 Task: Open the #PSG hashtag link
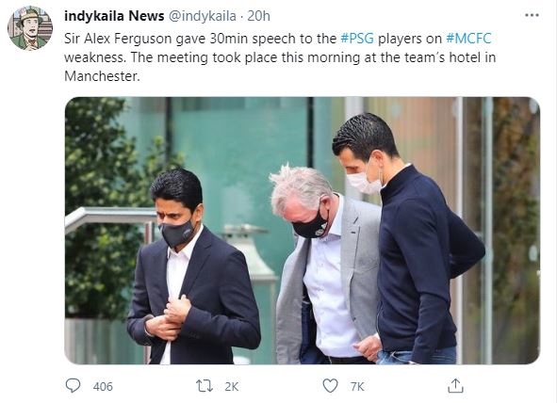[357, 39]
